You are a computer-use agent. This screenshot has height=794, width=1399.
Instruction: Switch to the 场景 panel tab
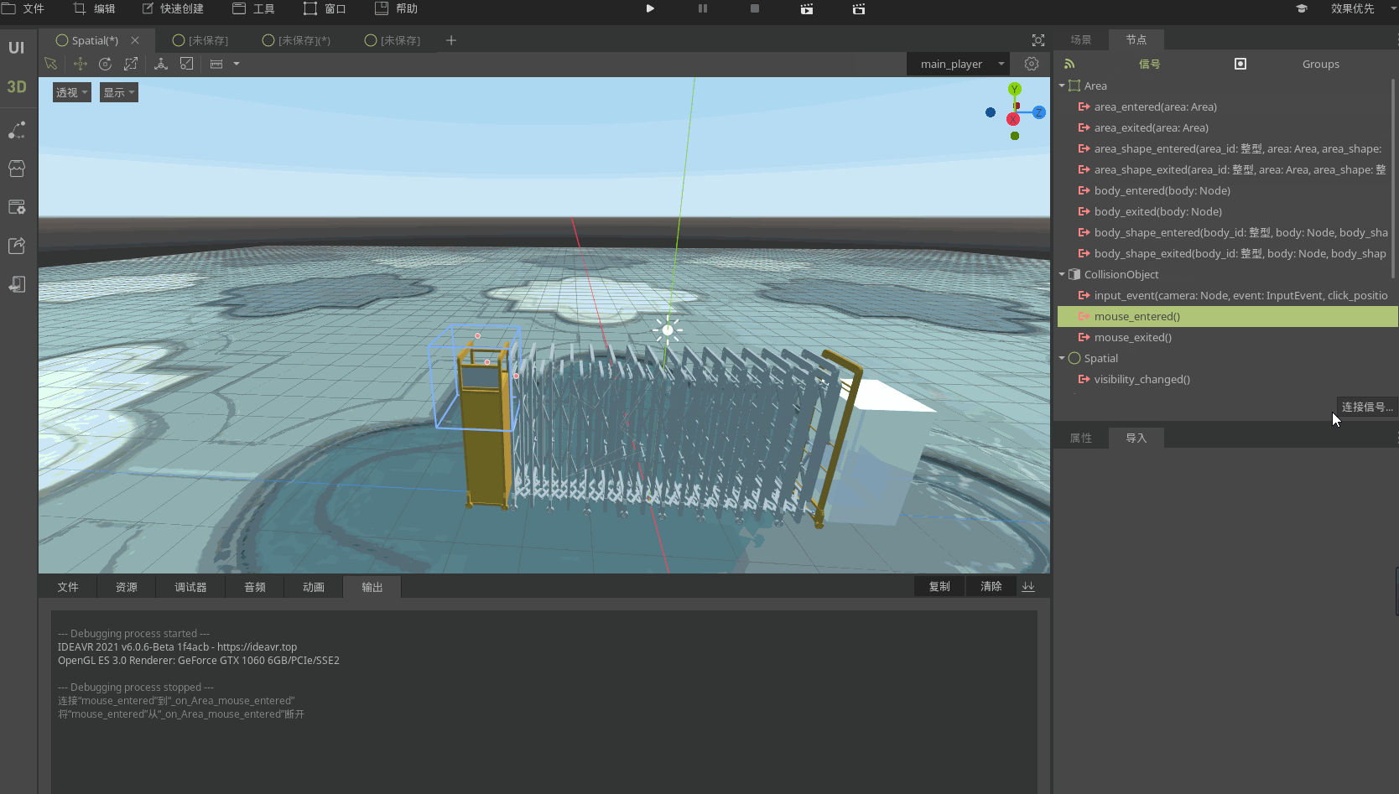coord(1081,39)
